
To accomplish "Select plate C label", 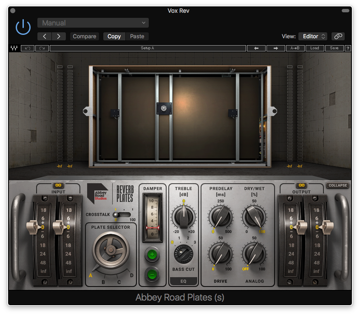I will pyautogui.click(x=119, y=282).
